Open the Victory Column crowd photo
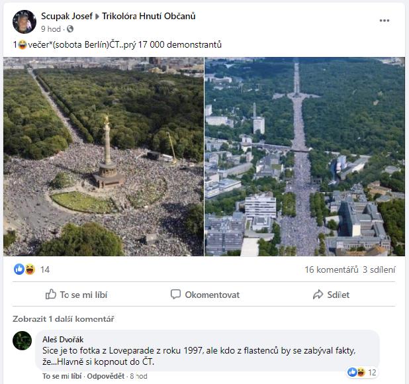 click(x=103, y=157)
